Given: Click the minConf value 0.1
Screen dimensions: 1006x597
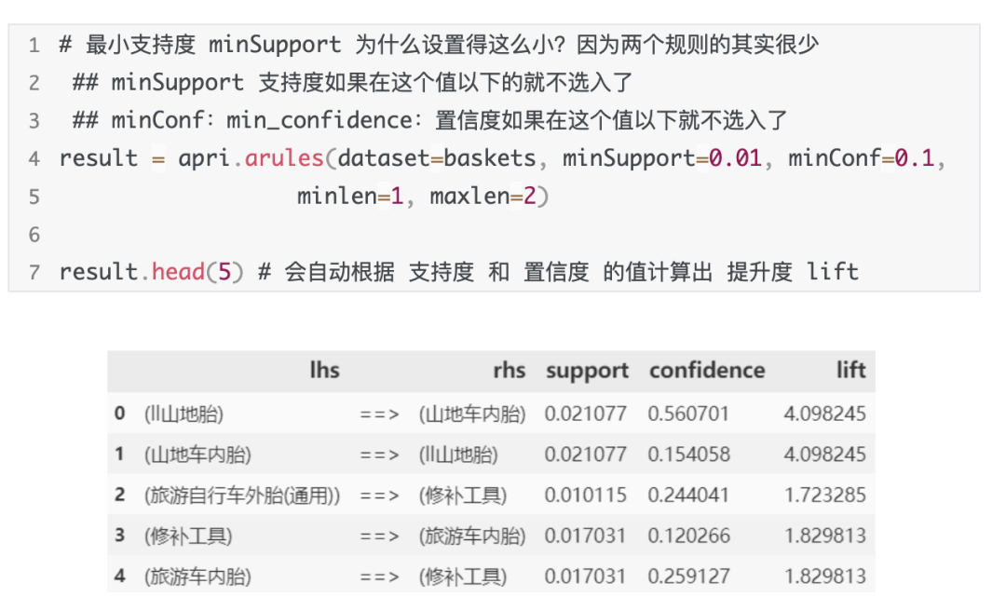Looking at the screenshot, I should click(x=915, y=157).
